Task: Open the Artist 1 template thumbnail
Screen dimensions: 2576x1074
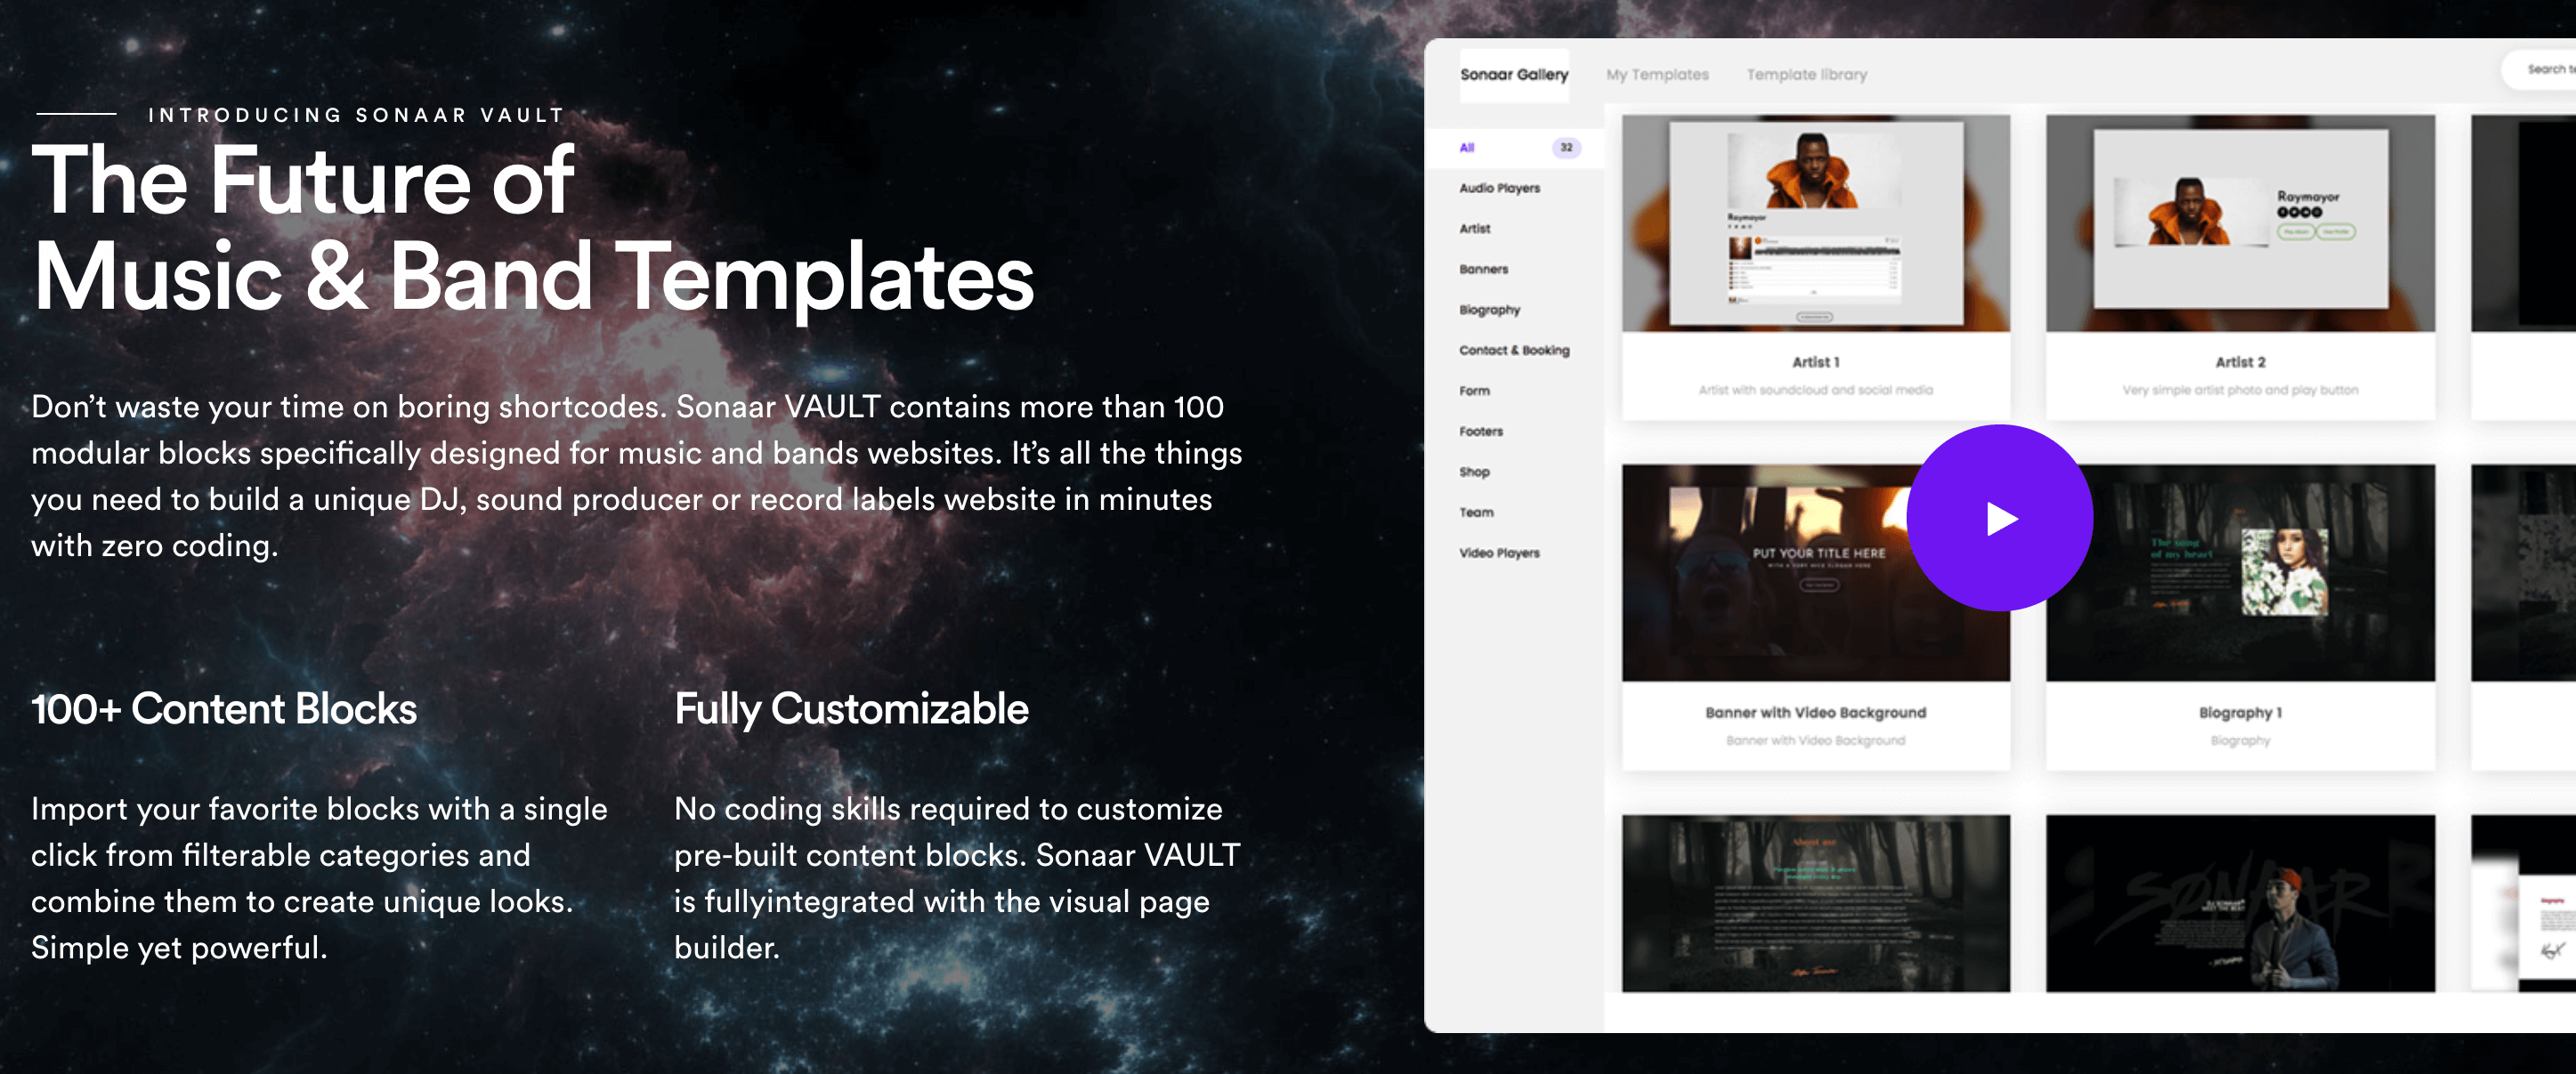Action: tap(1815, 223)
